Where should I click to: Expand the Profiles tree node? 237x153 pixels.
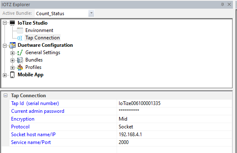point(12,68)
